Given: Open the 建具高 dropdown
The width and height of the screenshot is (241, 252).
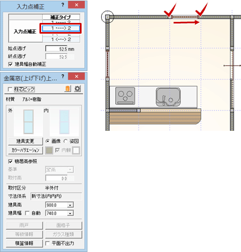Looking at the screenshot, I should [70, 205].
